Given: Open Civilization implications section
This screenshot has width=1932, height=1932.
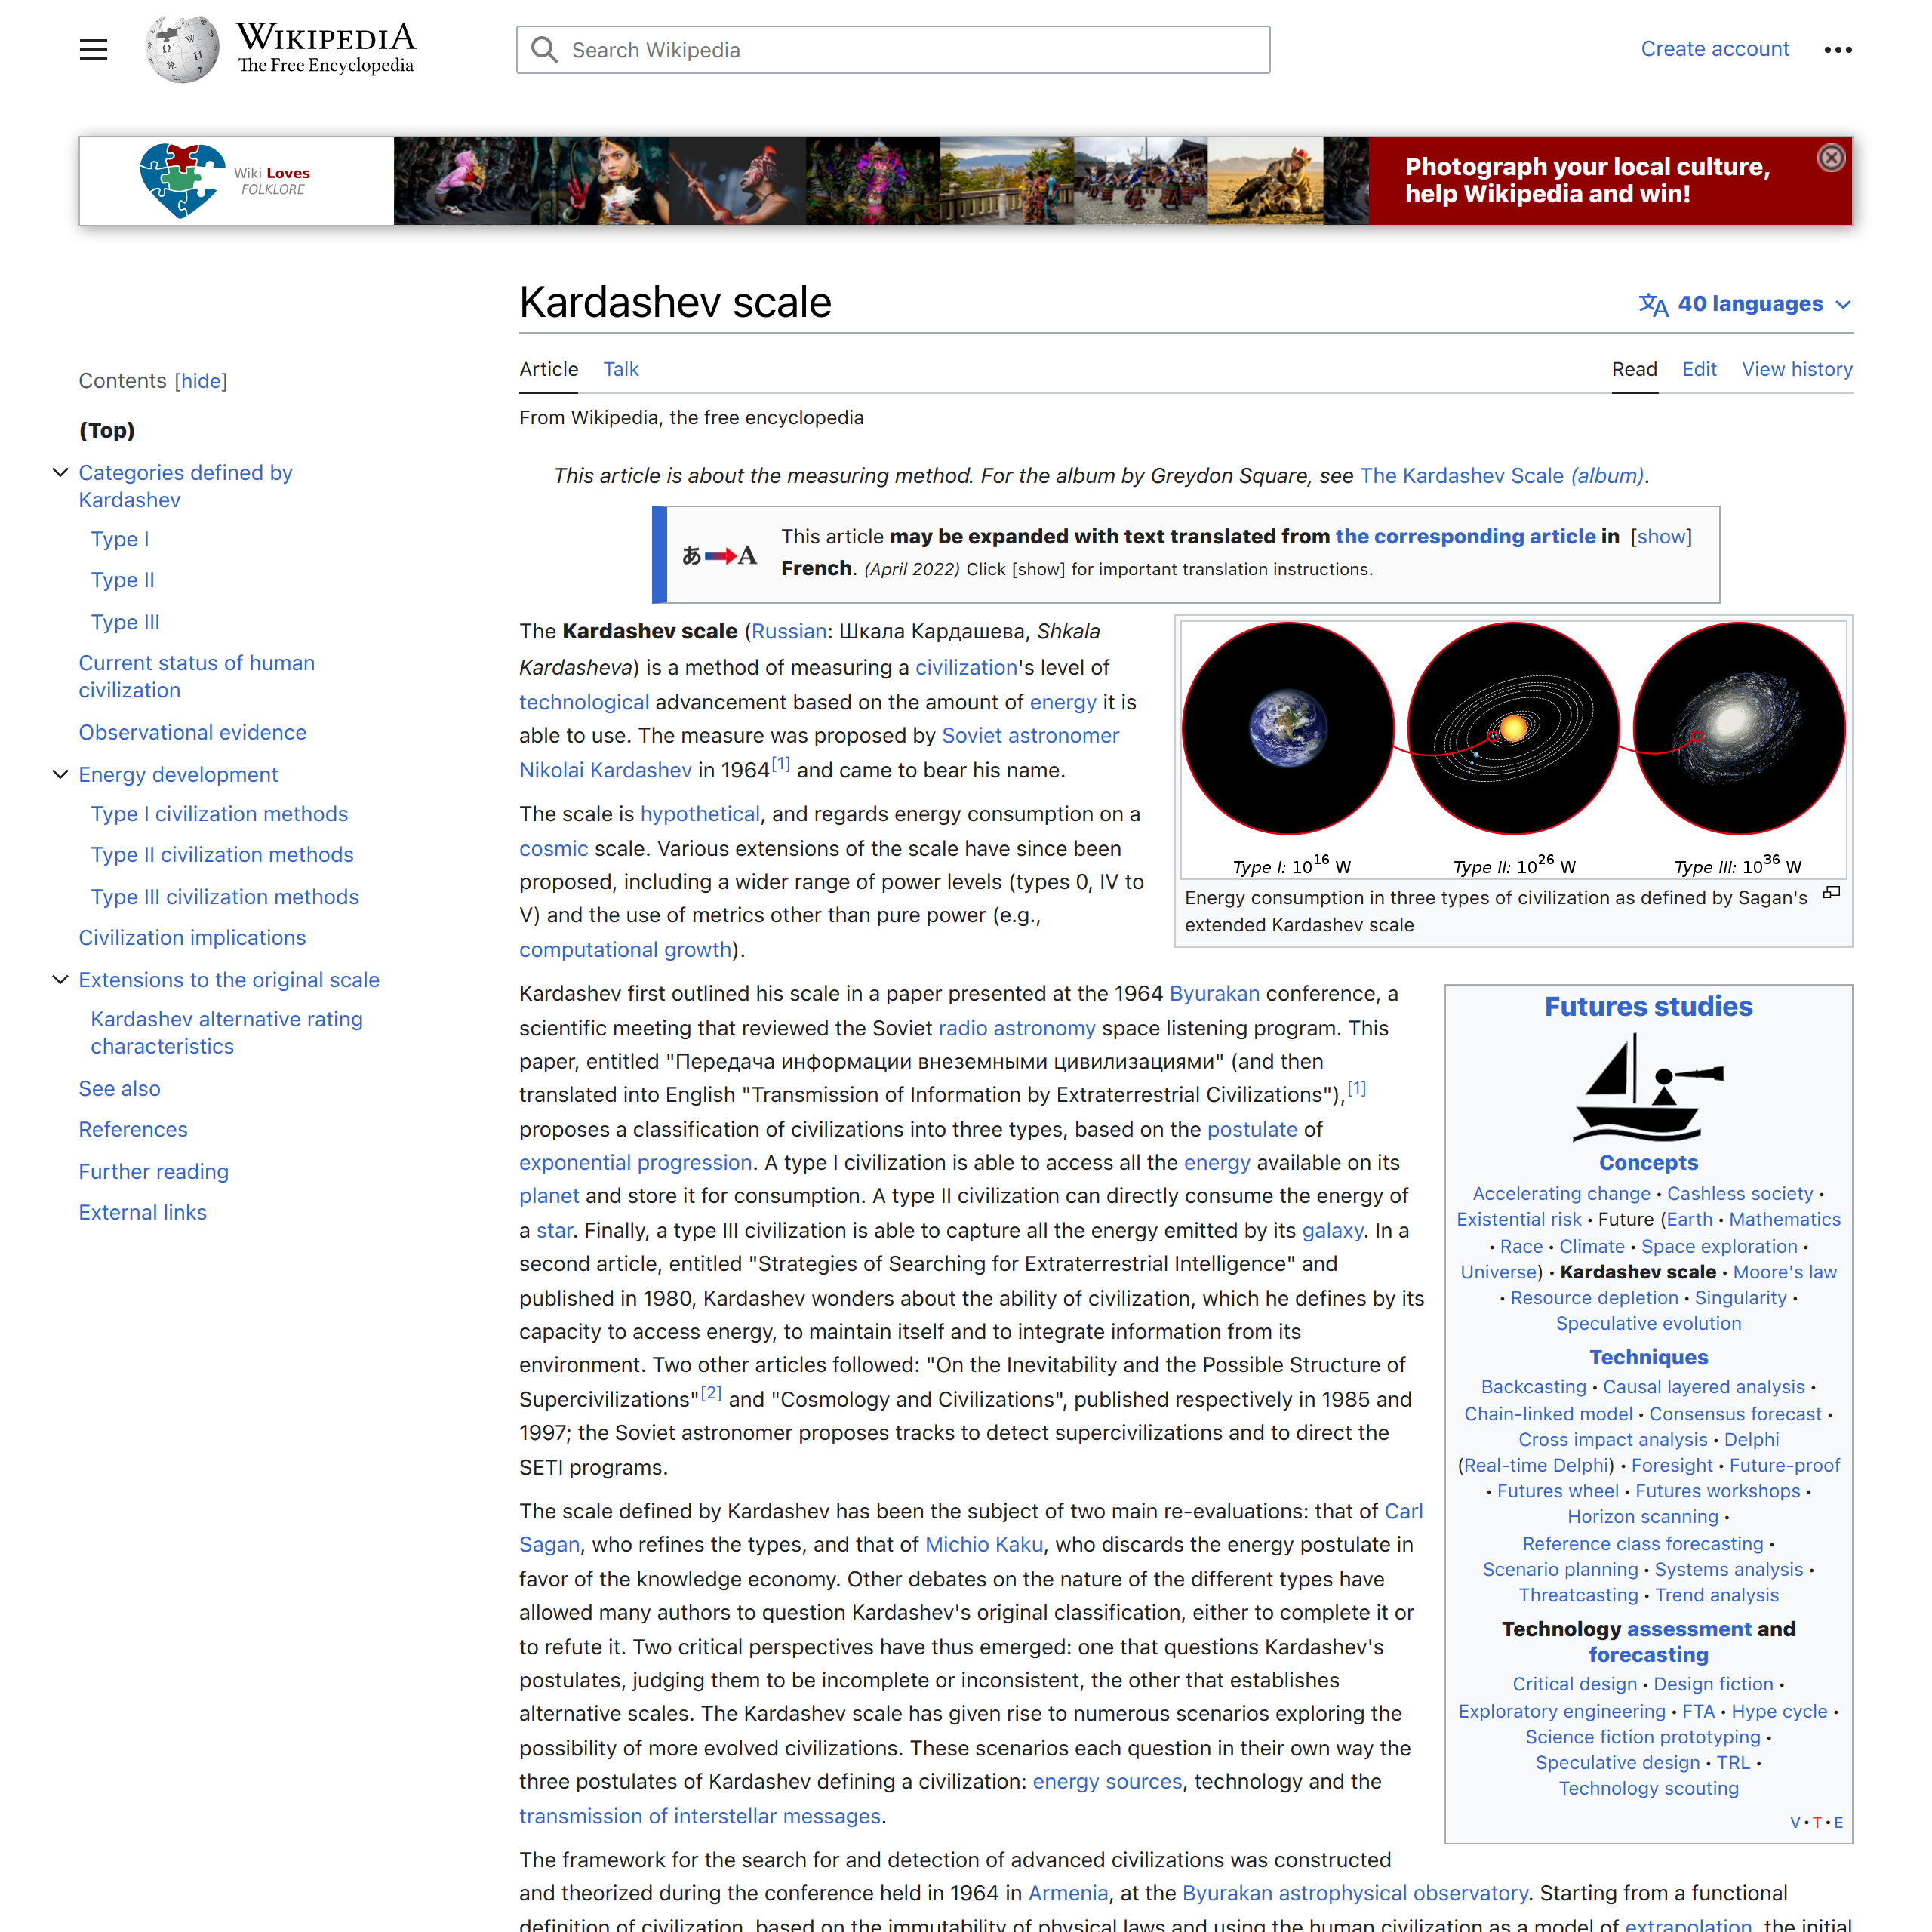Looking at the screenshot, I should click(x=192, y=938).
